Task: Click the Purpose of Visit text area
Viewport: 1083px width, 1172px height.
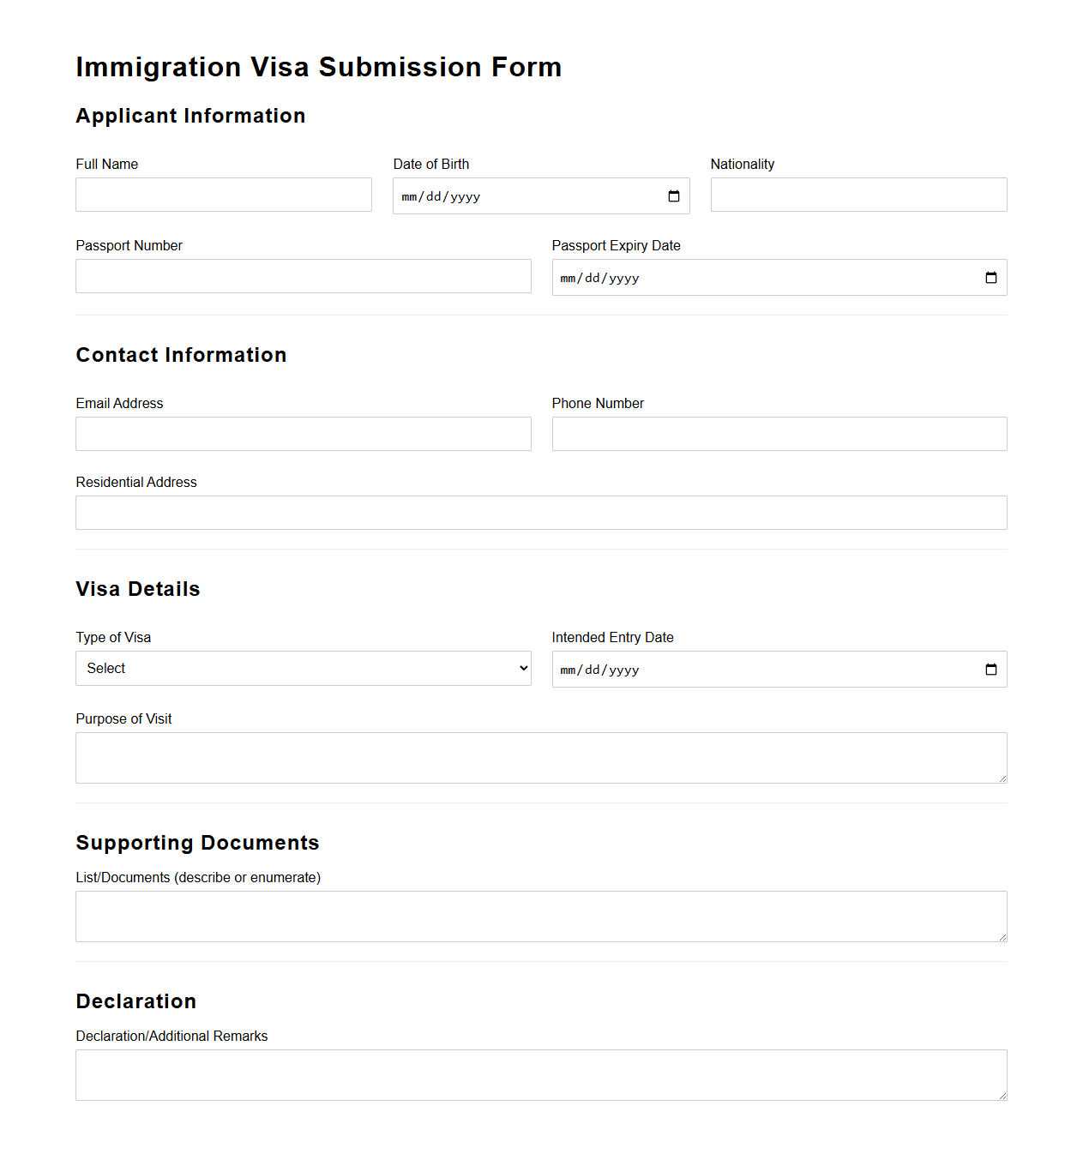Action: [541, 758]
